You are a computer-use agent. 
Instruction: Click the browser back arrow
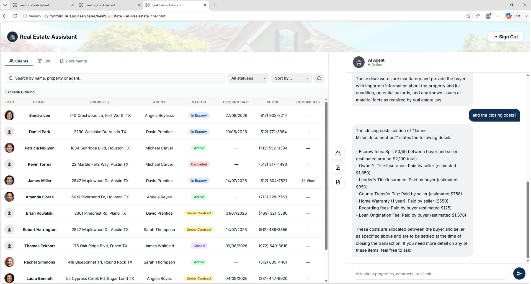[x=5, y=16]
